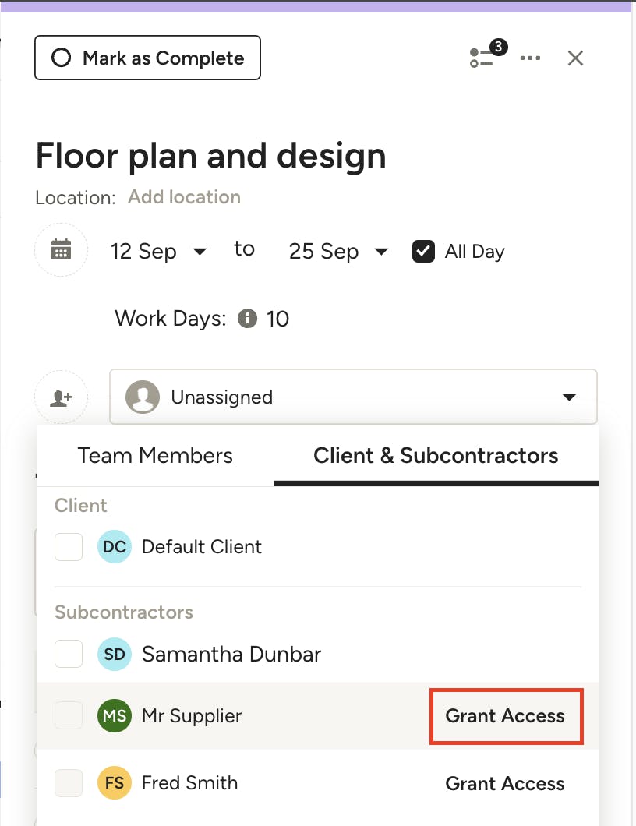Switch to the Team Members tab

[155, 456]
